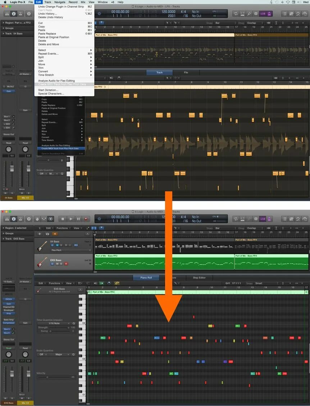Toggle the purple Count-in button in the lower window
310x406 pixels.
[x=263, y=219]
